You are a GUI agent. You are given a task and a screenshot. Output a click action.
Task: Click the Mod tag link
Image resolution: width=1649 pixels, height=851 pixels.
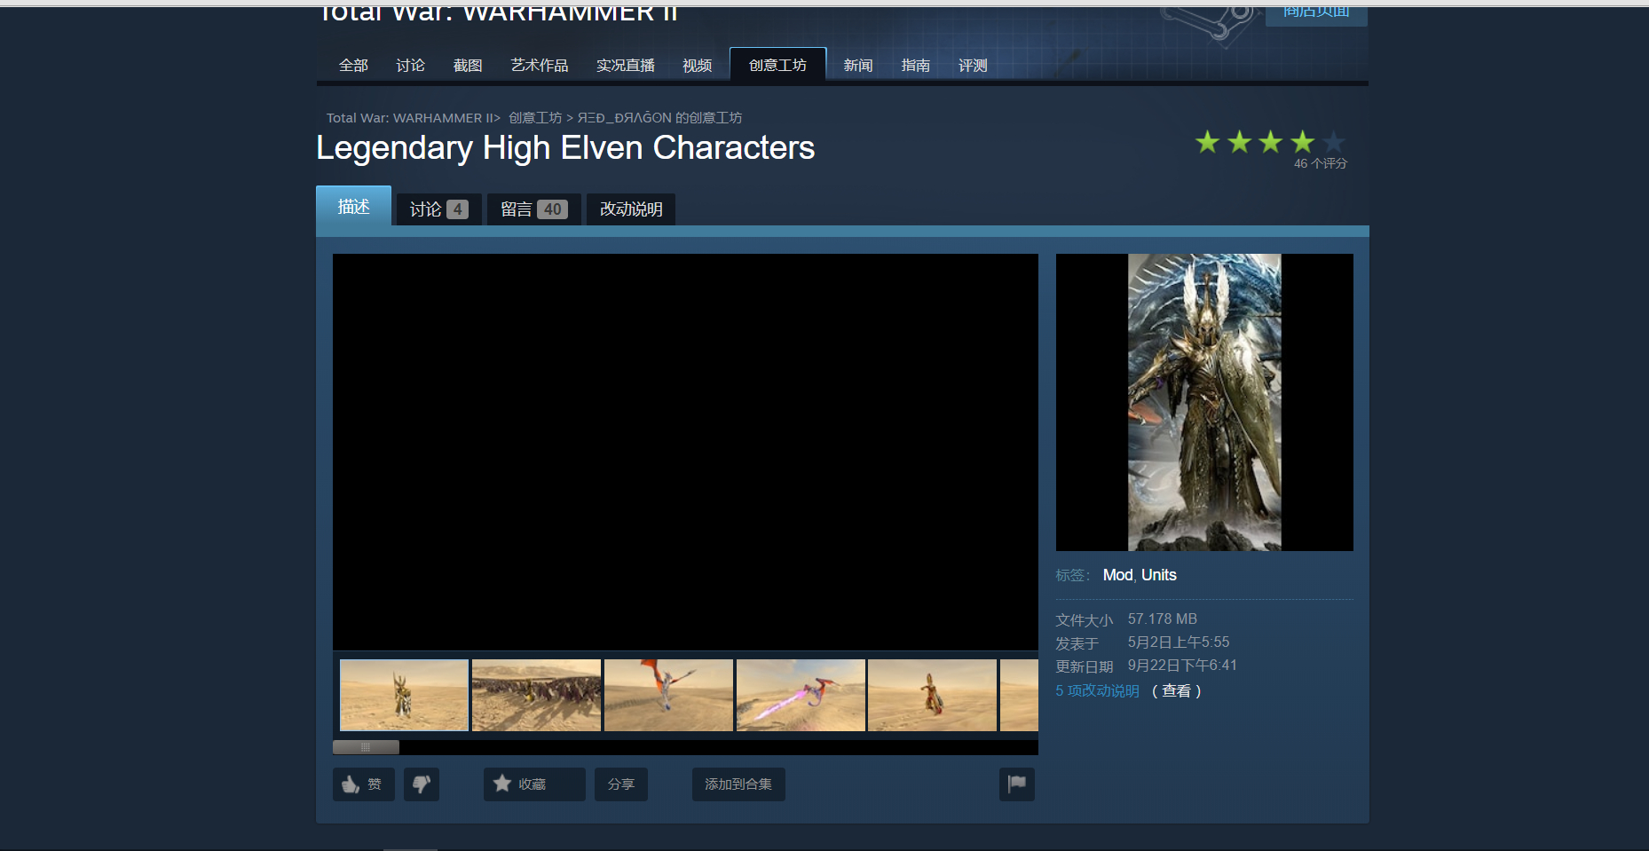pos(1117,575)
